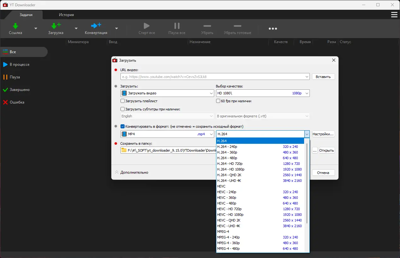Viewport: 400px width, 258px height.
Task: Open the hamburger menu icon
Action: (394, 15)
